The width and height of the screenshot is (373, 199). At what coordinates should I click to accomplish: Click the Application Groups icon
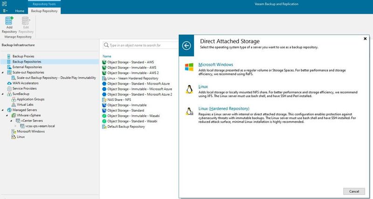pyautogui.click(x=14, y=99)
